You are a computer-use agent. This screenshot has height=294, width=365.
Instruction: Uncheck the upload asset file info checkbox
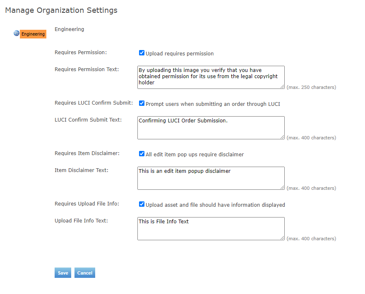142,204
